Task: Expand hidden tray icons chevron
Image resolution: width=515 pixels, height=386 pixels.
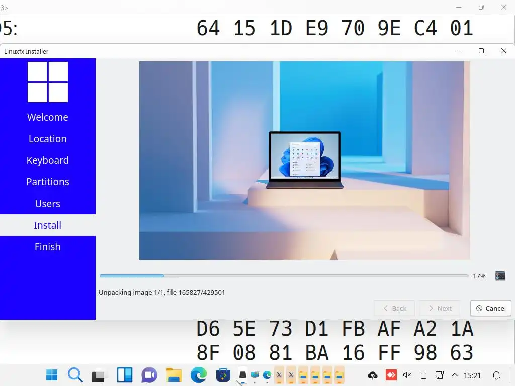Action: pos(455,375)
